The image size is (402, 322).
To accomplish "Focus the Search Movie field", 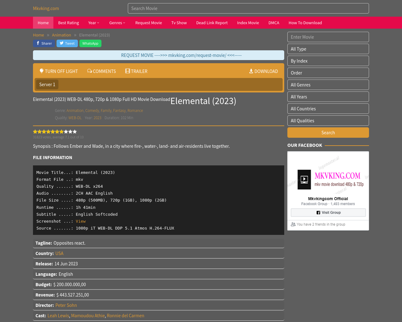I will [248, 8].
